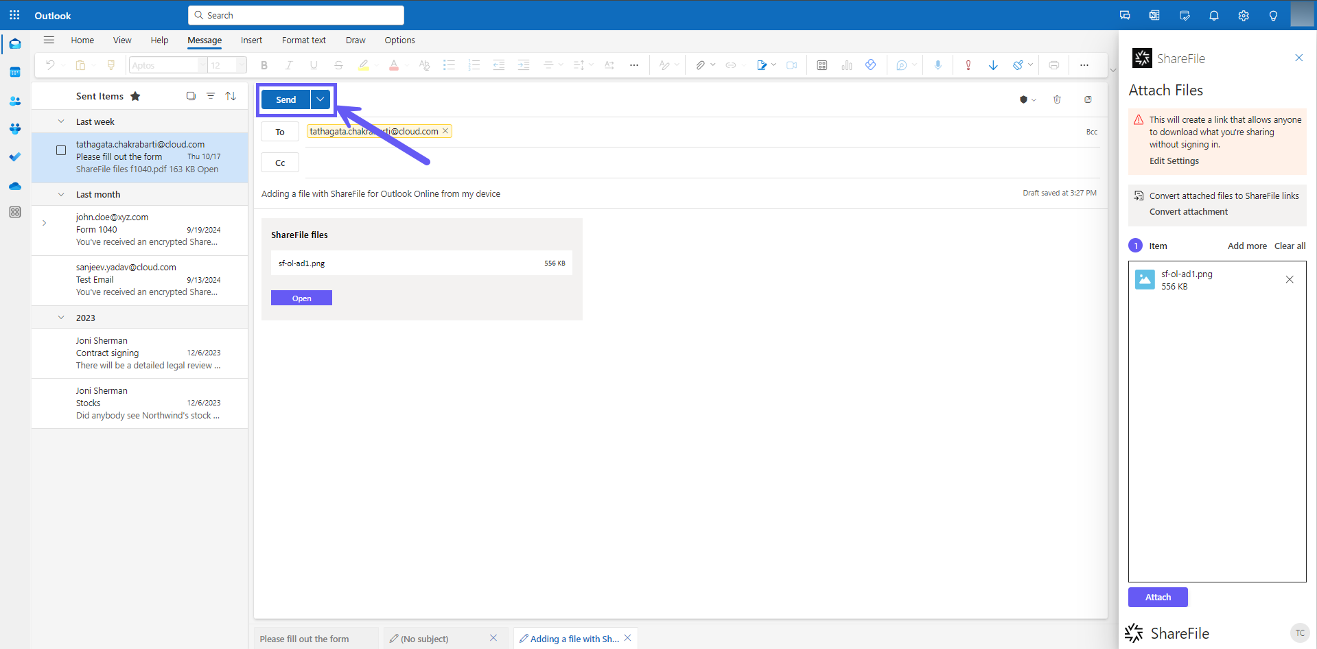Expand the john.doe@xyz.com conversation

point(45,223)
